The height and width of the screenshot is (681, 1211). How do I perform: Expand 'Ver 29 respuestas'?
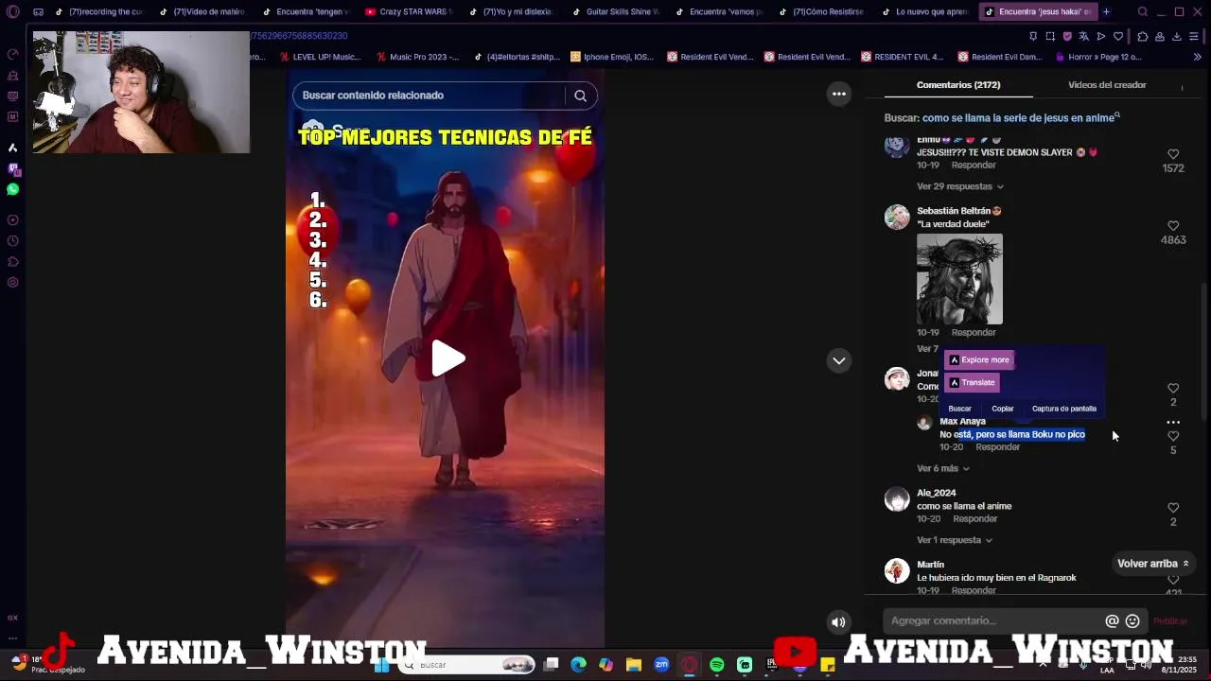click(959, 186)
